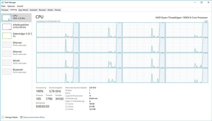Select the Bluetooth adapter thumbnail

7,72
